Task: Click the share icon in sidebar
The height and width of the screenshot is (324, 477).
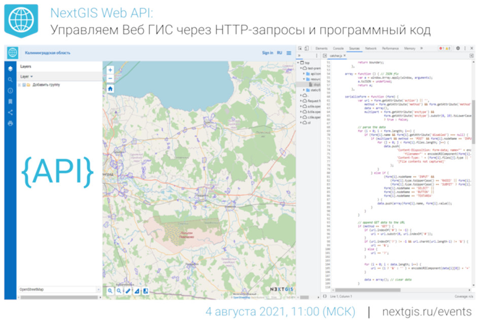Action: coord(10,112)
